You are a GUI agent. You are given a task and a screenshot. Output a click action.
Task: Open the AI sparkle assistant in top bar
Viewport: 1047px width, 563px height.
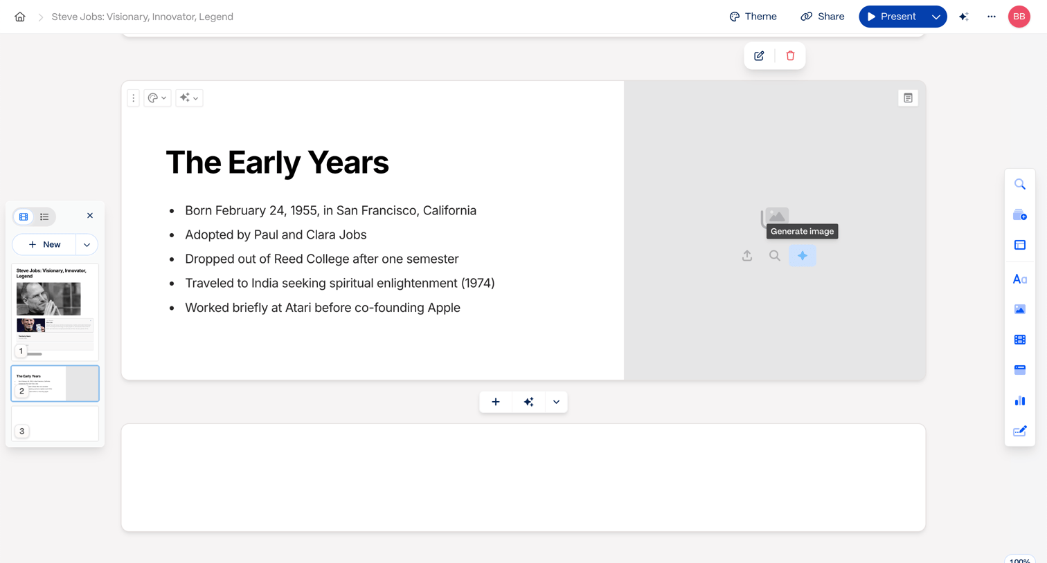pyautogui.click(x=964, y=17)
